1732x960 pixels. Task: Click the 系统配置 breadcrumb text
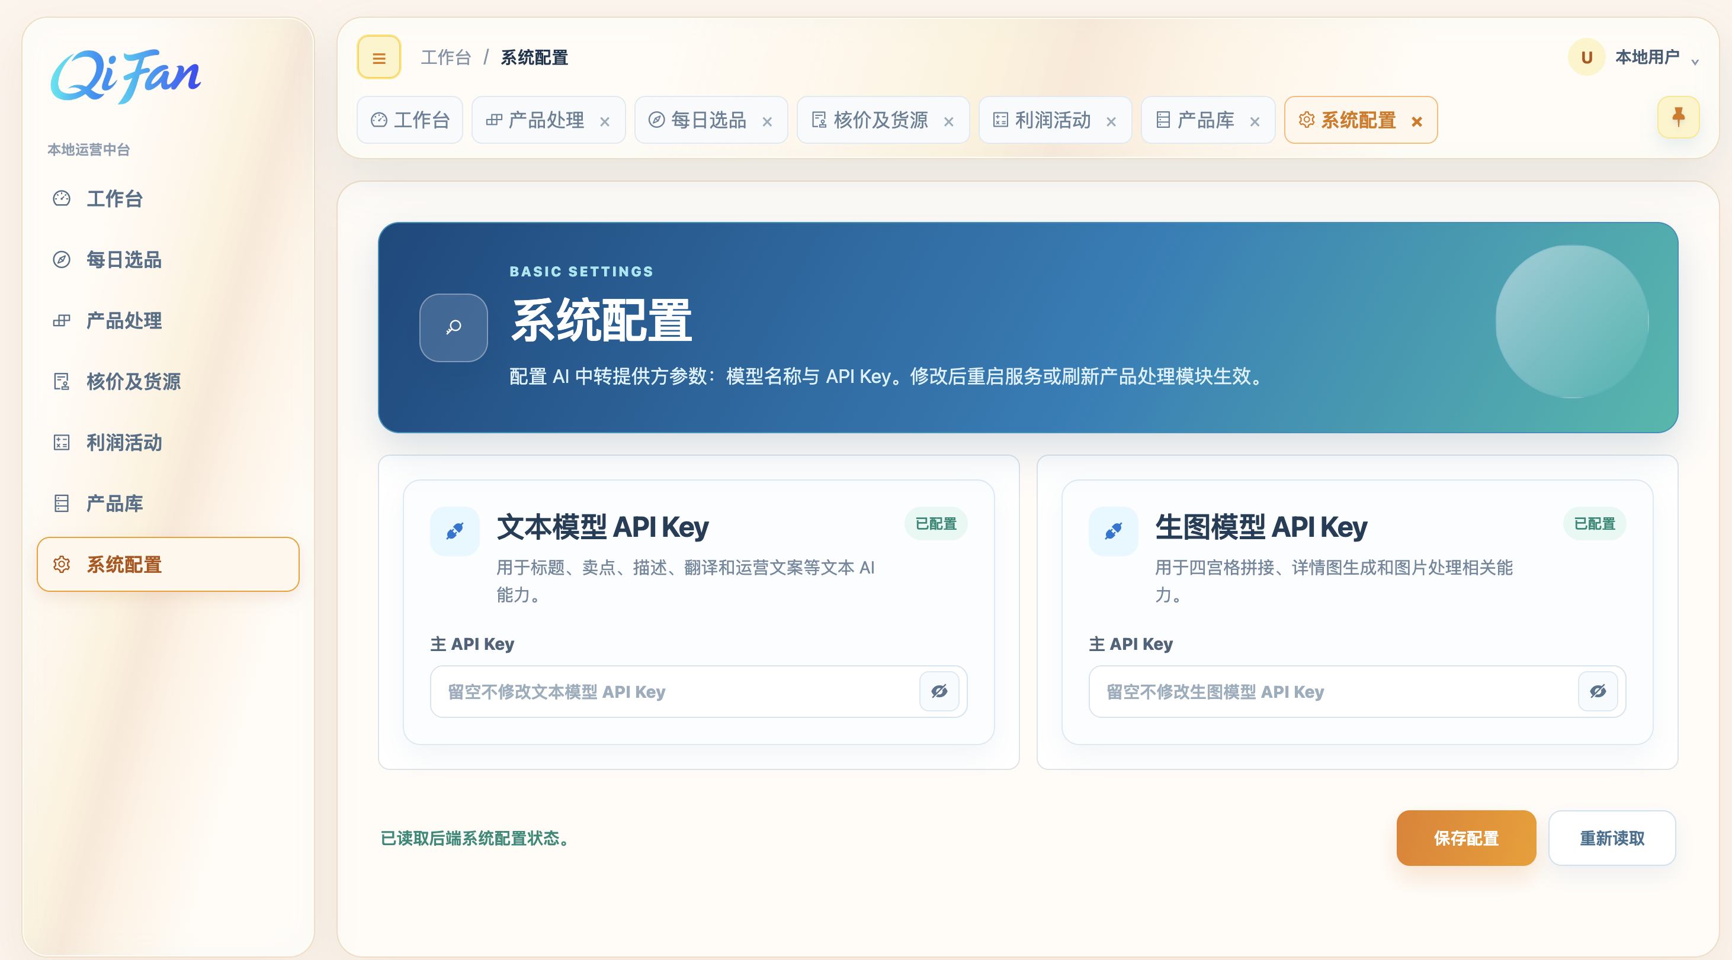coord(534,58)
